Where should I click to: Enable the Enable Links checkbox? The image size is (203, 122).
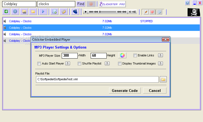coord(135,56)
